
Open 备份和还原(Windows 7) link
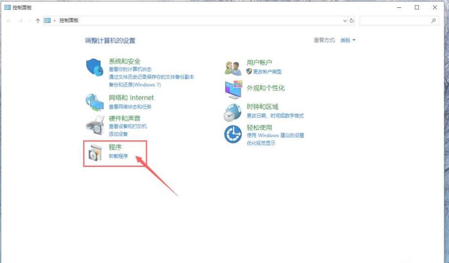135,85
